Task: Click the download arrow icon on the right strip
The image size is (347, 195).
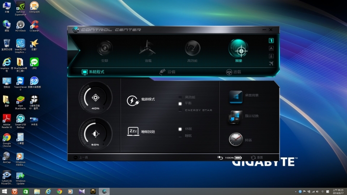Action: pos(271,56)
